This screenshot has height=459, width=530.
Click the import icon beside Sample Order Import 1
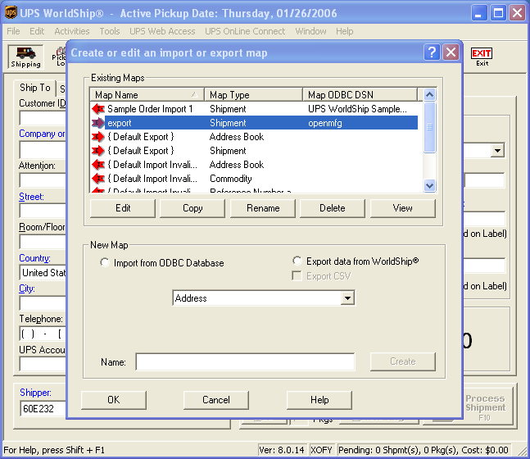click(x=98, y=109)
